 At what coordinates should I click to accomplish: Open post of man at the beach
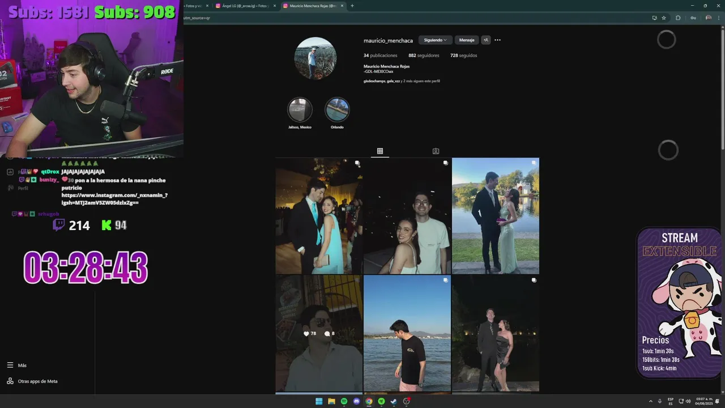pos(407,334)
